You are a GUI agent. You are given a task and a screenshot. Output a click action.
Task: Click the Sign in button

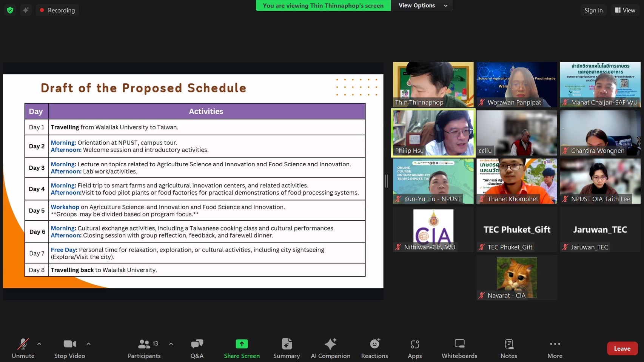click(593, 10)
